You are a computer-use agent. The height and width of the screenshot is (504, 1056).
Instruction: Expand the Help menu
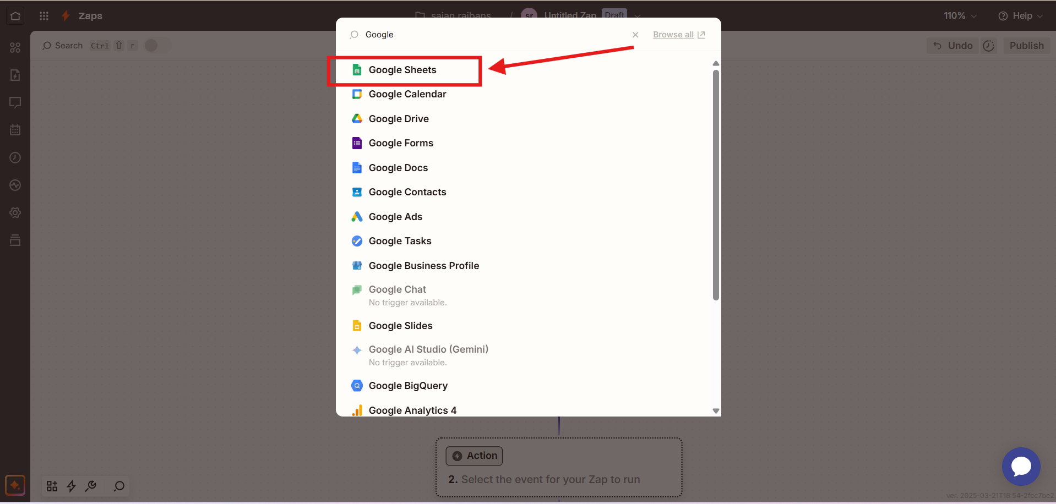(x=1020, y=16)
